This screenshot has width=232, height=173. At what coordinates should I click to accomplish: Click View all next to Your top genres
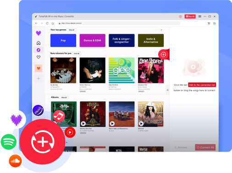(x=72, y=30)
